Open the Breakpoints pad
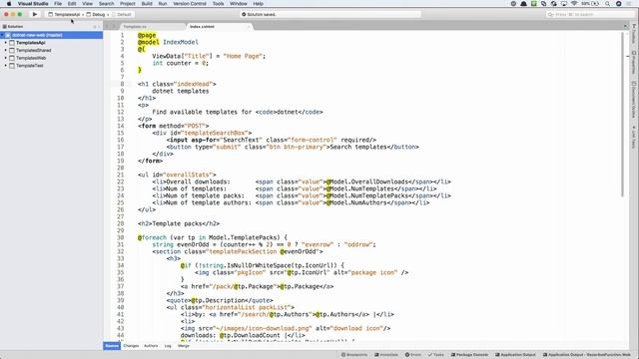 click(x=354, y=355)
